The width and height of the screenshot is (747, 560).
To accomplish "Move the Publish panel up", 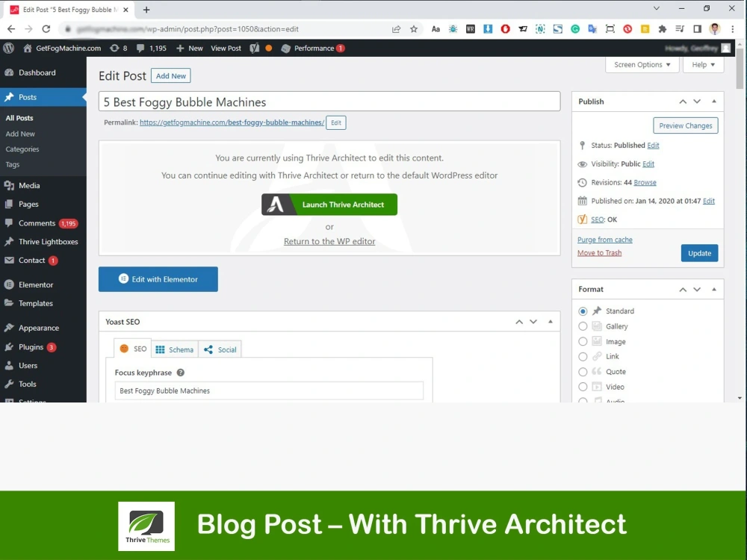I will [x=683, y=102].
